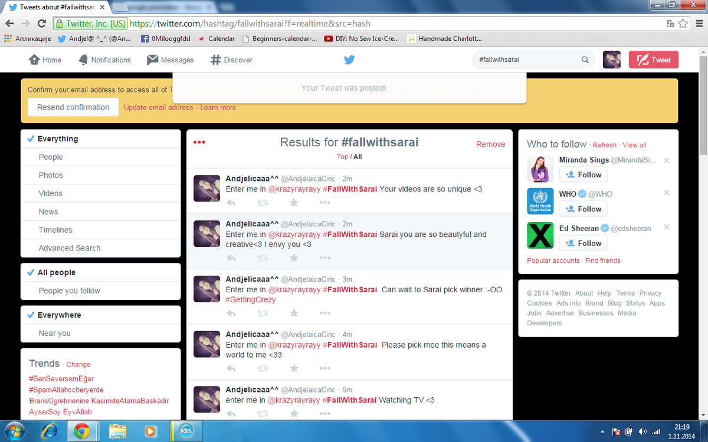This screenshot has width=708, height=442.
Task: Select the Near you filter
Action: [x=100, y=333]
